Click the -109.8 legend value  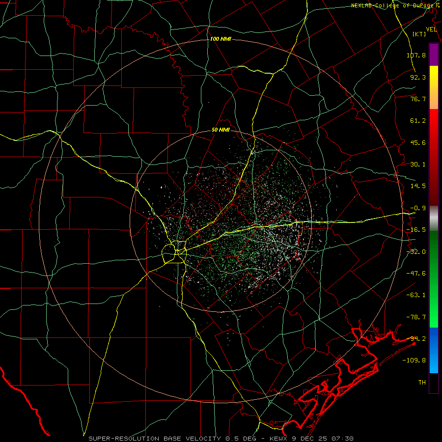click(x=414, y=360)
